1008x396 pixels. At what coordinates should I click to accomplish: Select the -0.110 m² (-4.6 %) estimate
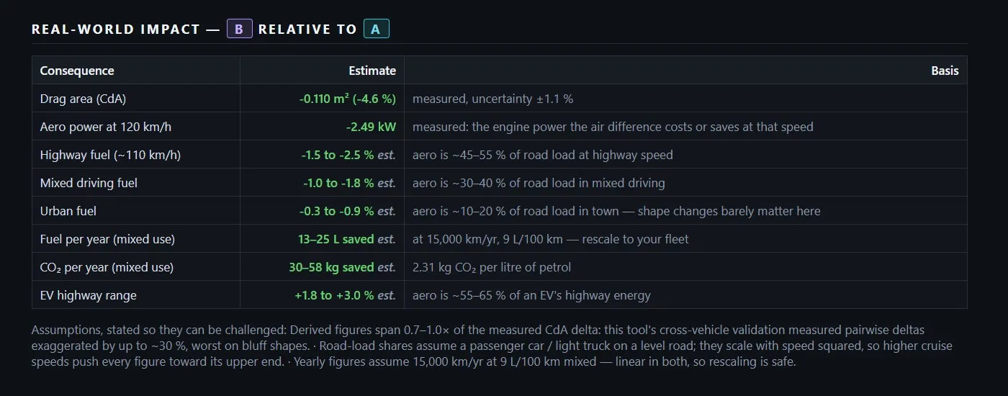348,99
